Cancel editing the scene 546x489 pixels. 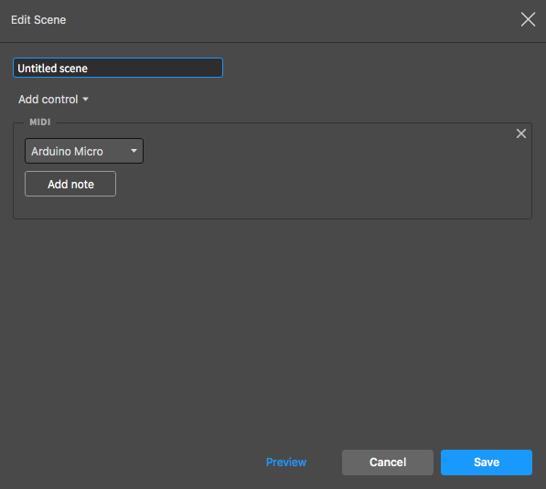pyautogui.click(x=388, y=462)
